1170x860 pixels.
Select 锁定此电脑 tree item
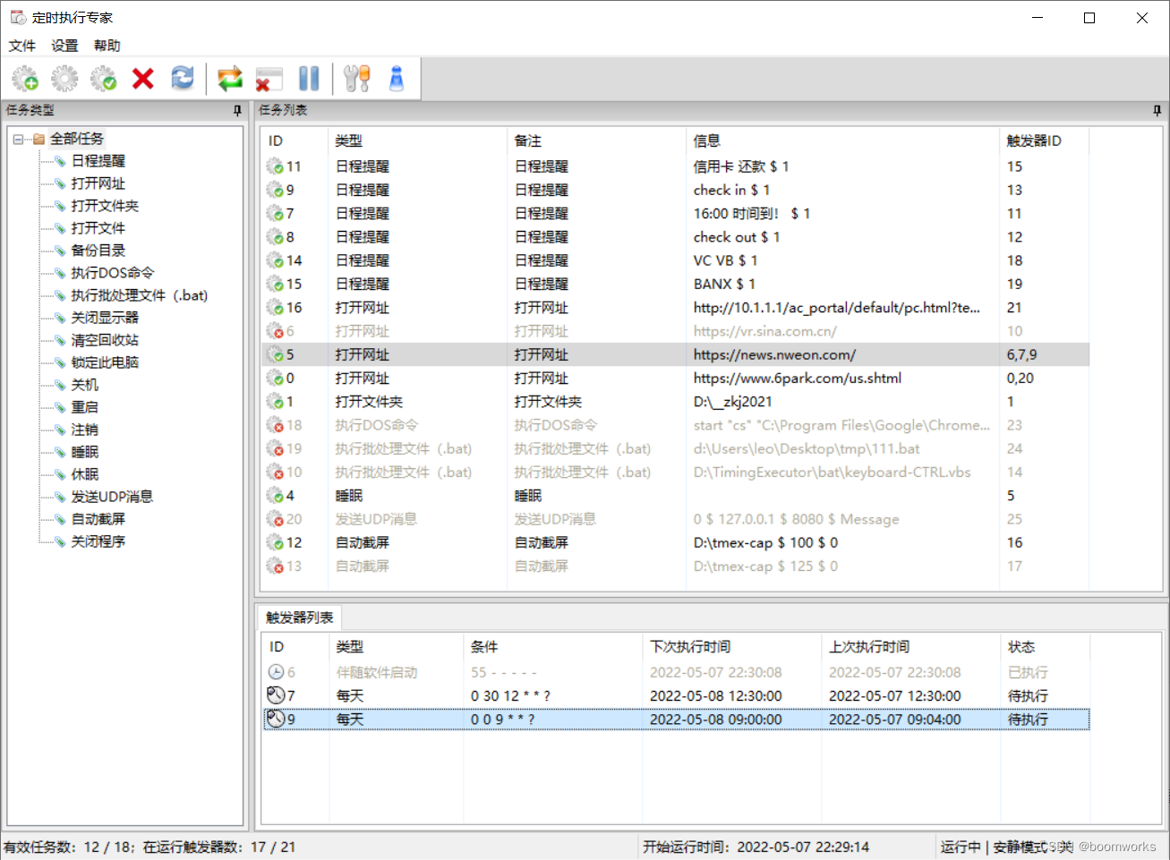tap(105, 362)
